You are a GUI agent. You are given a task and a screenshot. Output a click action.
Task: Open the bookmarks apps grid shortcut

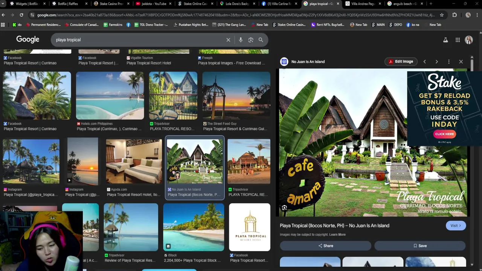tap(3, 25)
